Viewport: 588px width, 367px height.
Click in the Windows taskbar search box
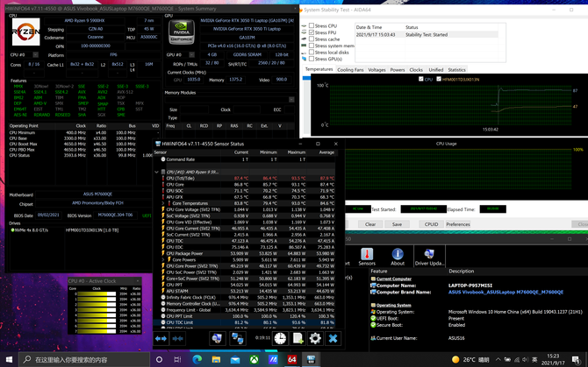pos(84,359)
